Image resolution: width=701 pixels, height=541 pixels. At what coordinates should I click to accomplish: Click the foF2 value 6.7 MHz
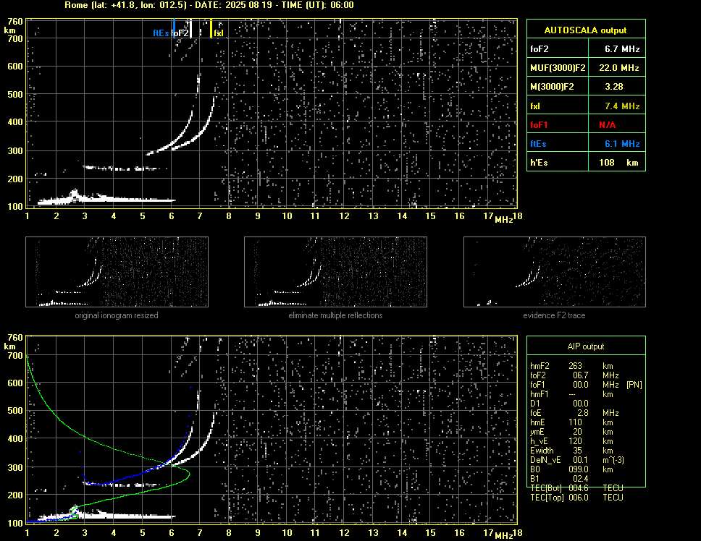(622, 49)
